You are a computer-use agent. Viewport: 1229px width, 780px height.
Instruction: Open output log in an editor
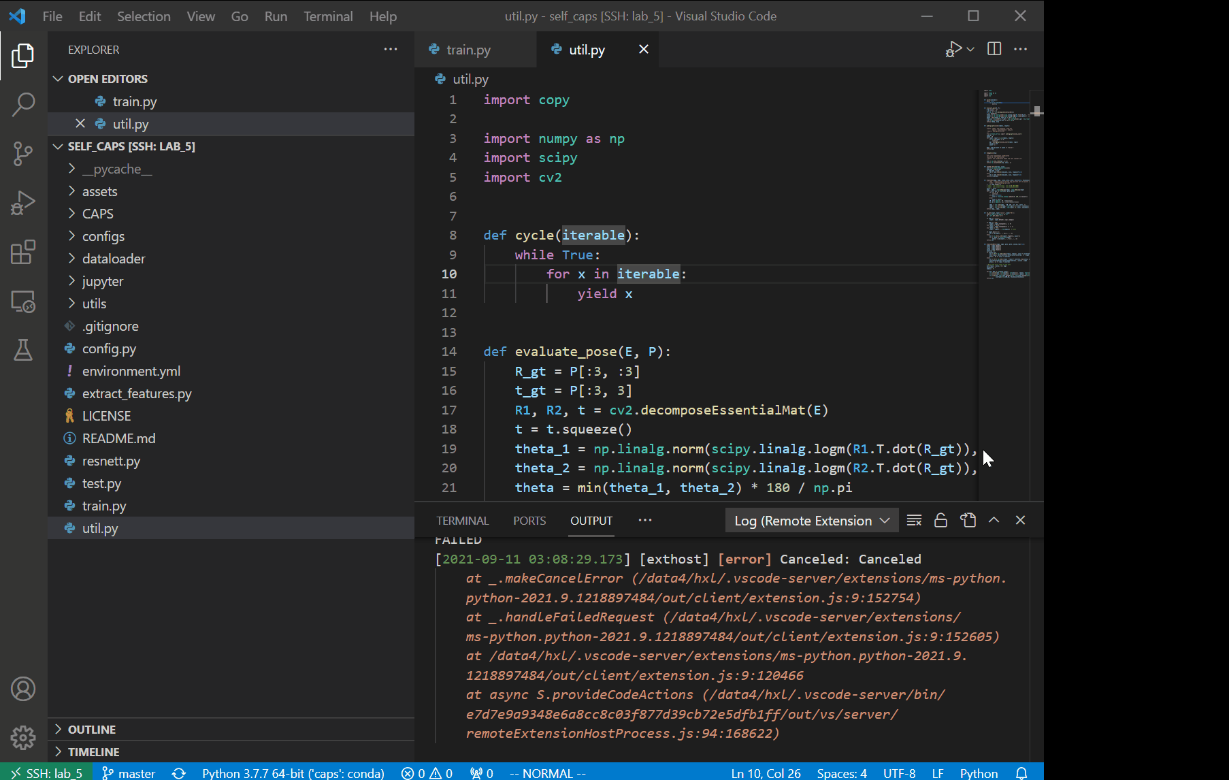pyautogui.click(x=968, y=520)
